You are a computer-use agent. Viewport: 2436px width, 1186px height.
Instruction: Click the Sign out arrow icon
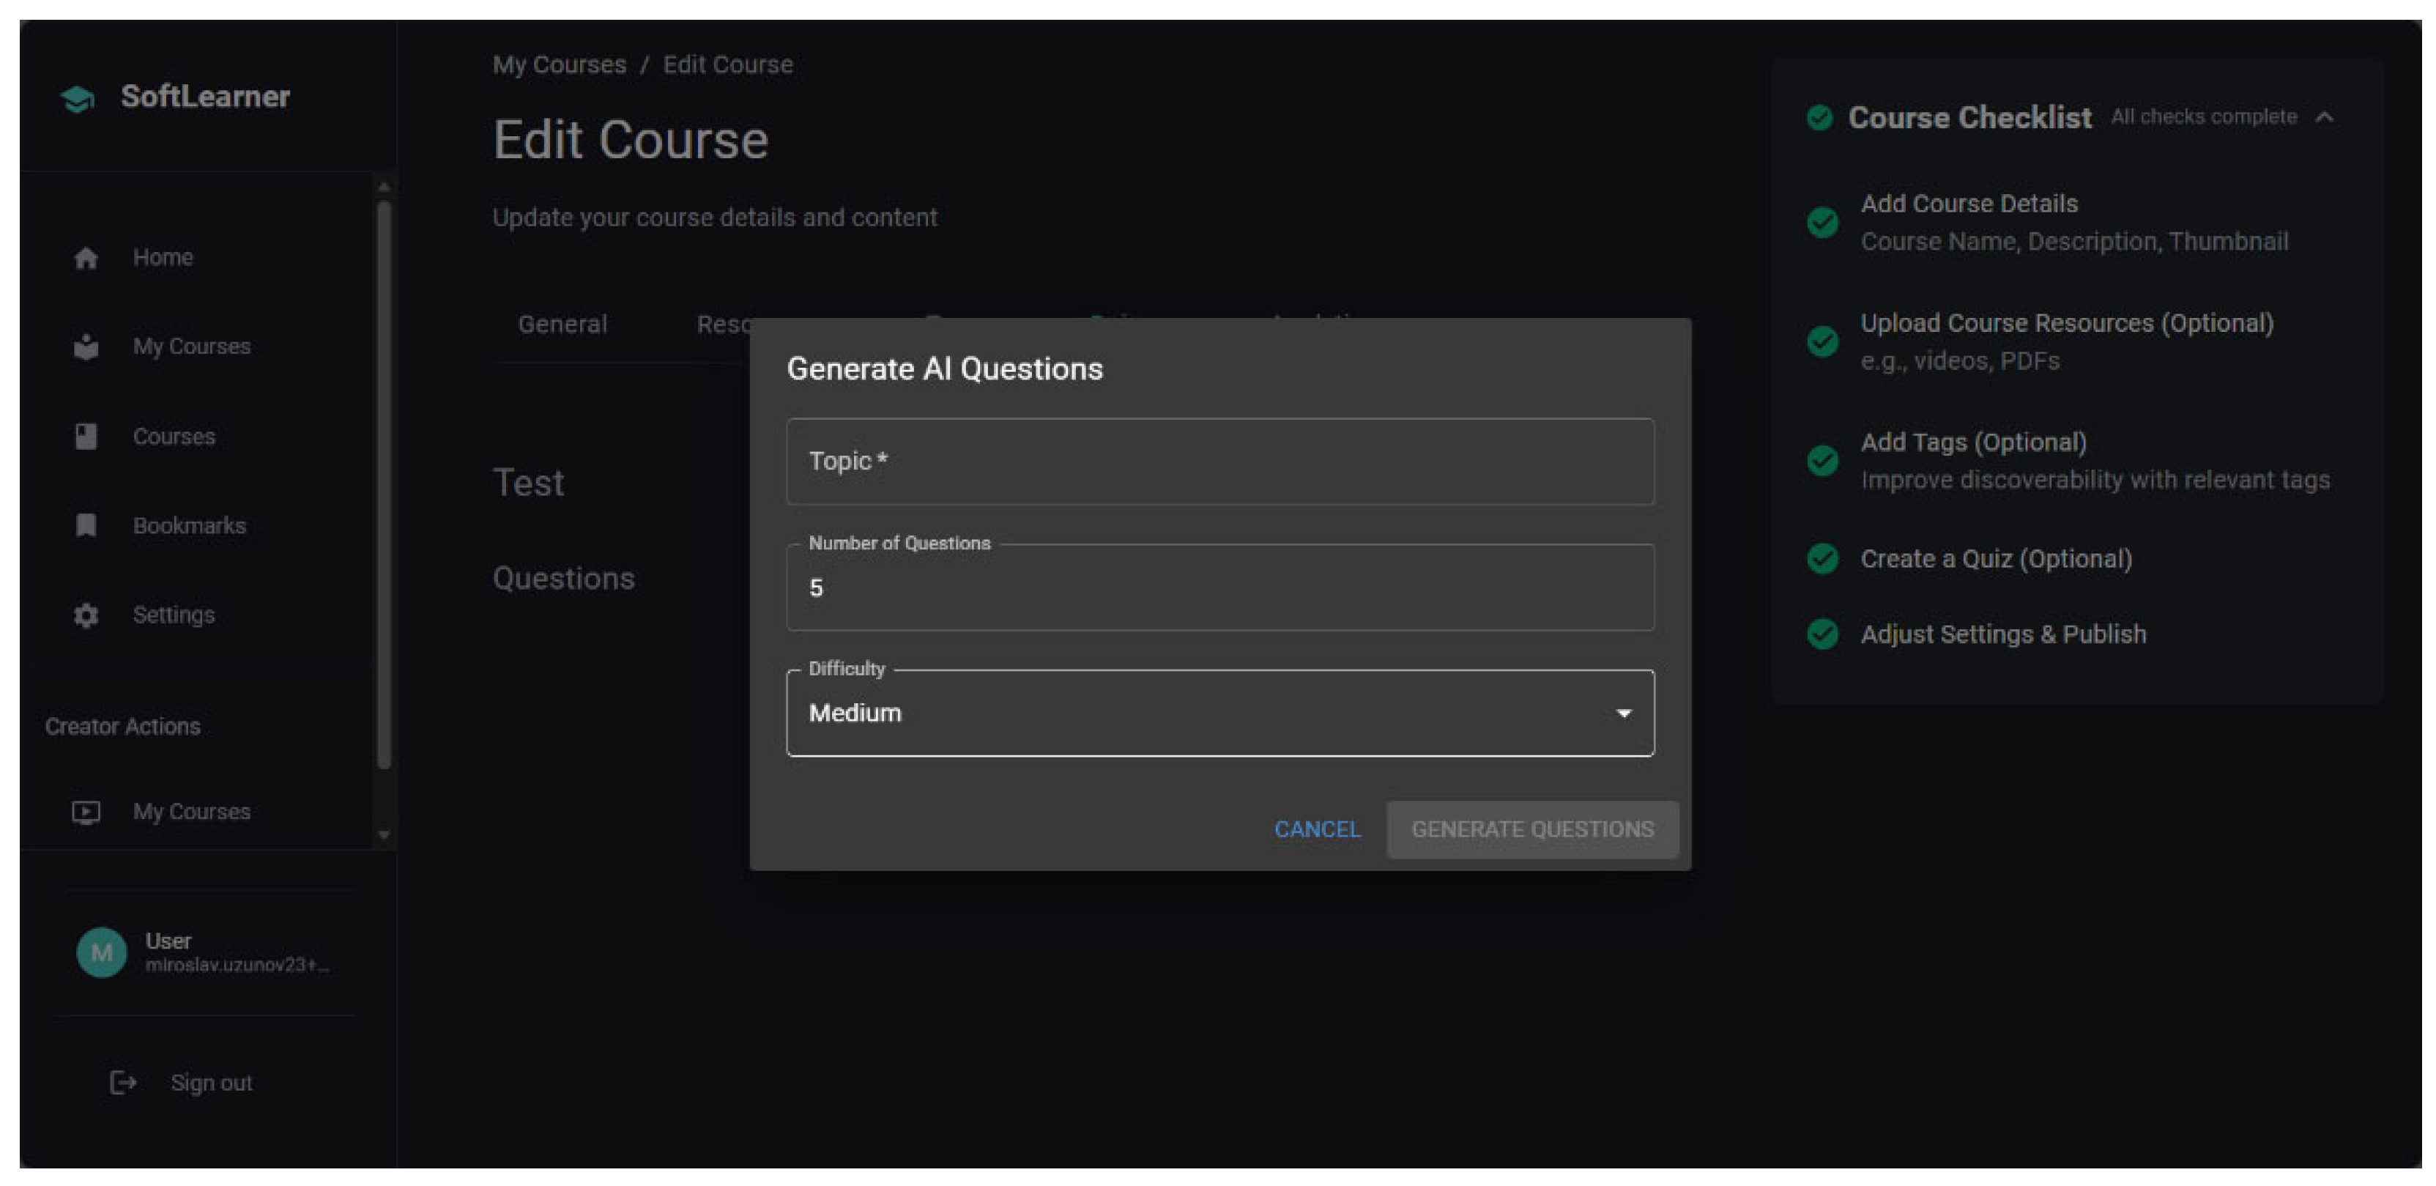123,1083
